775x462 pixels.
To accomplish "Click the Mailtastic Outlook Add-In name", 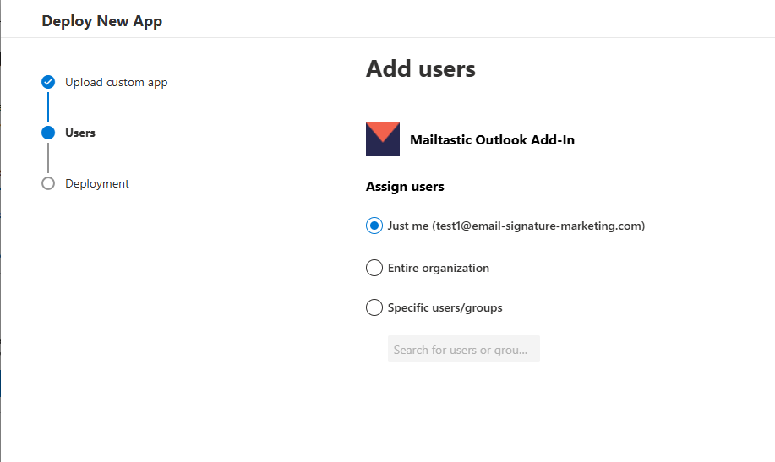I will pos(492,140).
